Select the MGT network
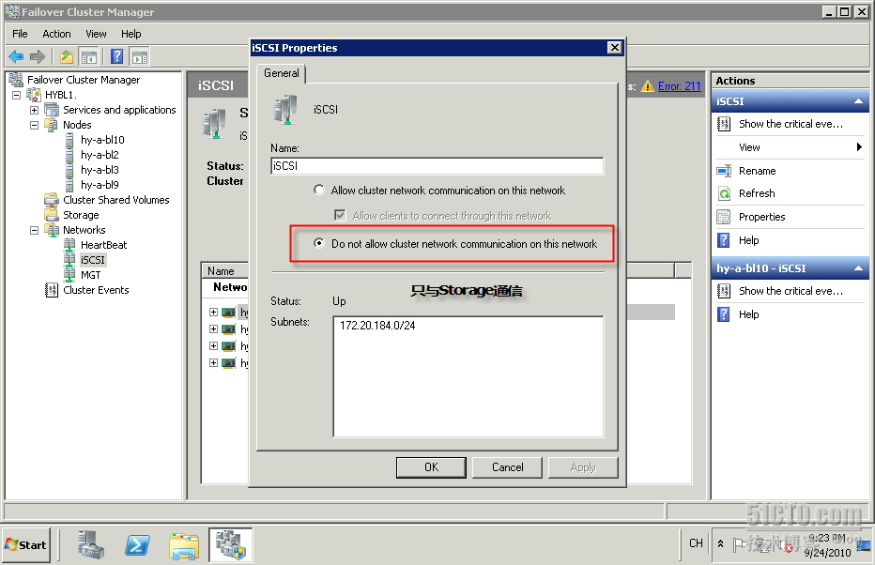 pos(90,276)
